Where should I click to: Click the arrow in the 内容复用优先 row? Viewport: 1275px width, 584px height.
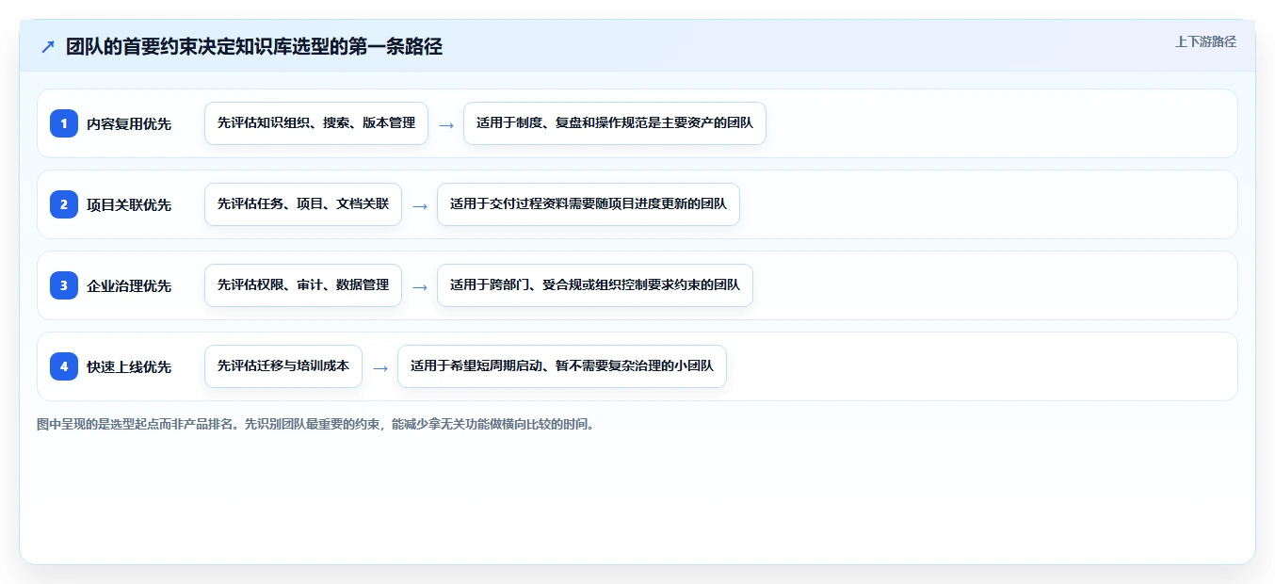click(446, 124)
